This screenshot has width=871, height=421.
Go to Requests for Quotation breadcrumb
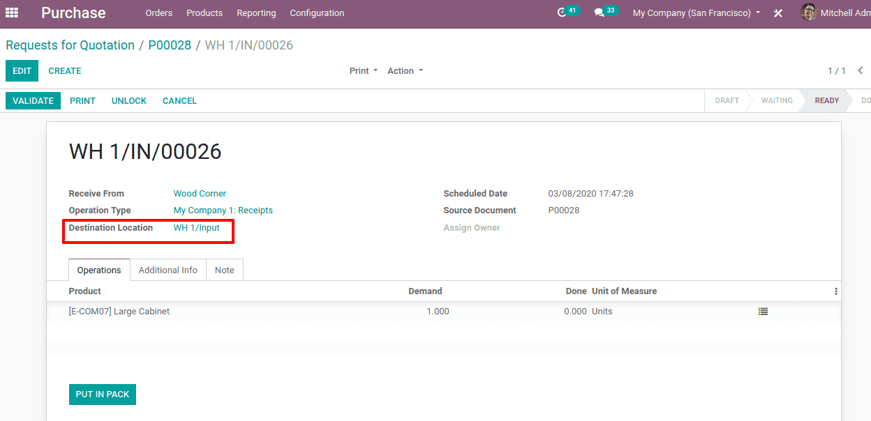tap(70, 45)
